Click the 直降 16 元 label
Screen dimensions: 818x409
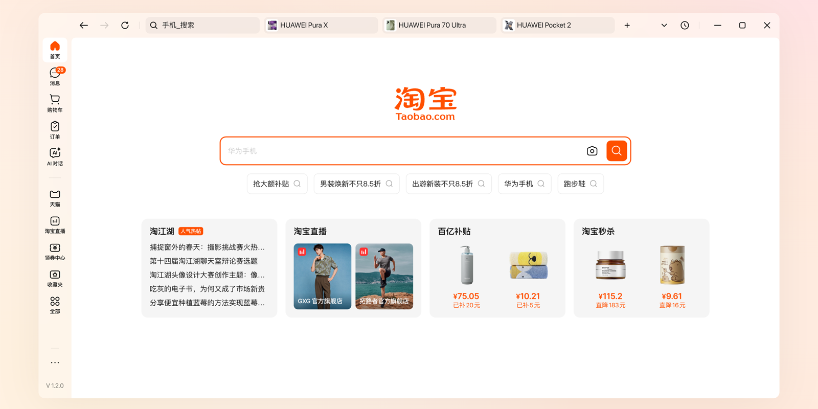click(x=672, y=305)
